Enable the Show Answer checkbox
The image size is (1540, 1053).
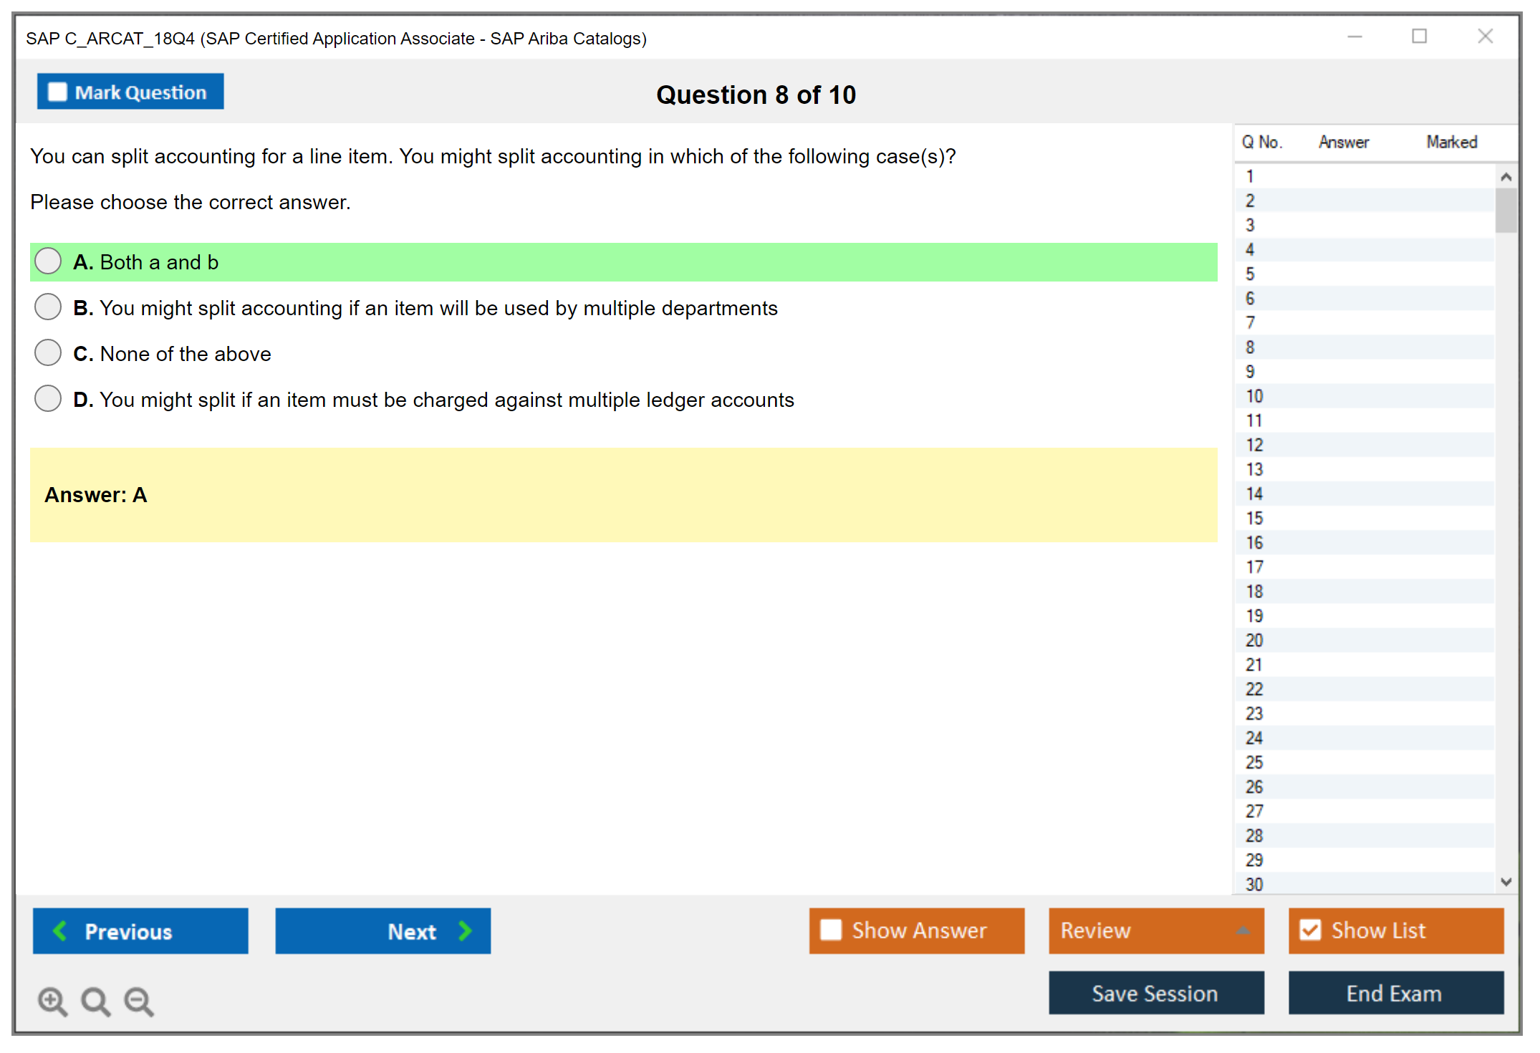coord(831,930)
